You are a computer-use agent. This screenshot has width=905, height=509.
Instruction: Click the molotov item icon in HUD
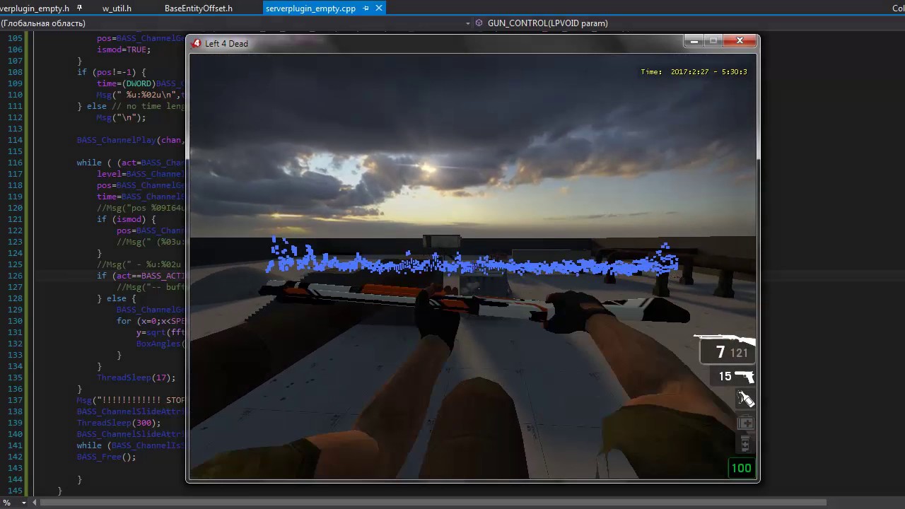pyautogui.click(x=745, y=399)
